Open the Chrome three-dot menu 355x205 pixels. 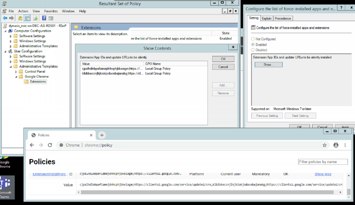pyautogui.click(x=345, y=145)
